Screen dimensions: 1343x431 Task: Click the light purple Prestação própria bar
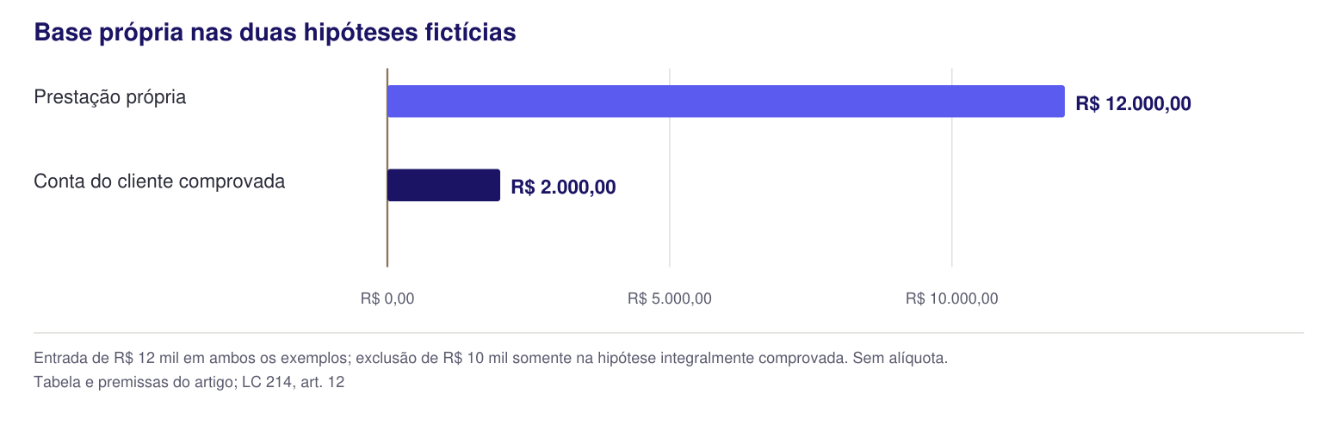[726, 102]
